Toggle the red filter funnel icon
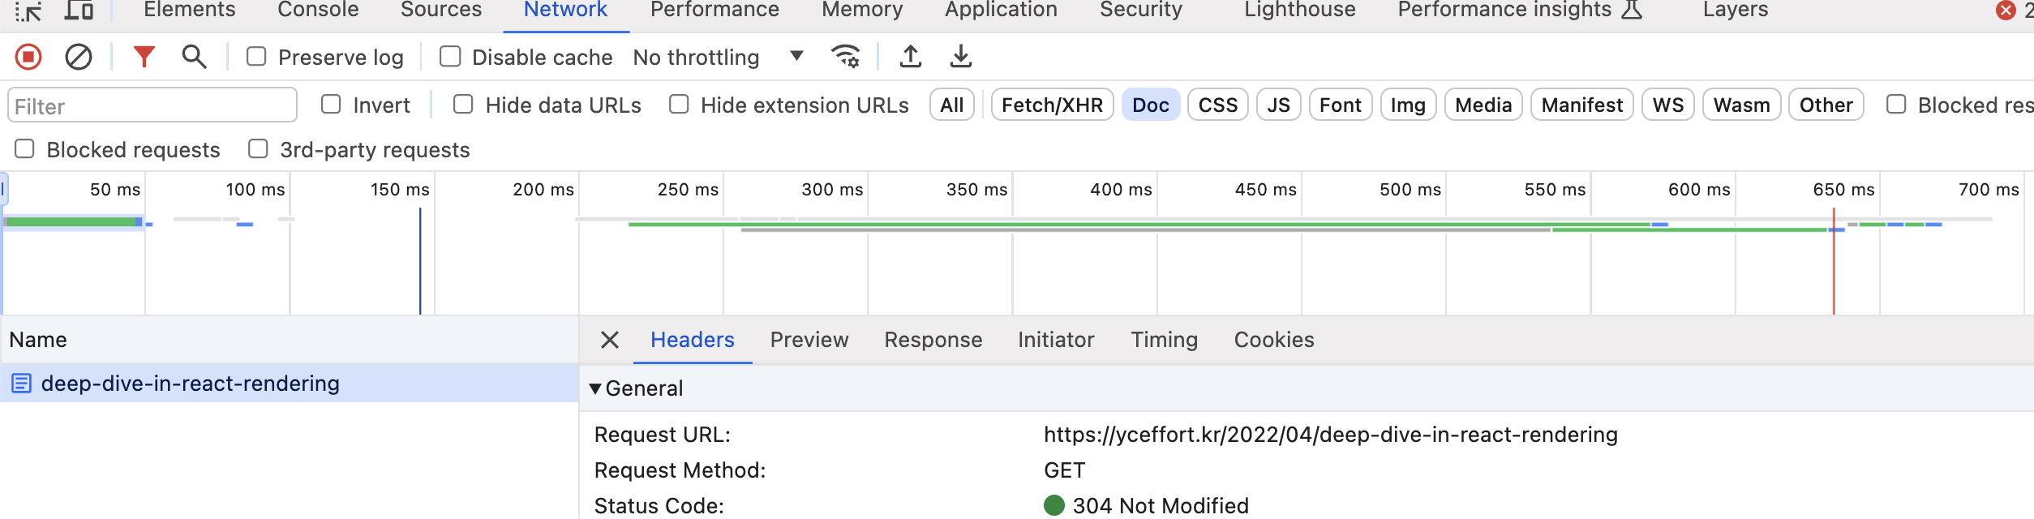The width and height of the screenshot is (2034, 519). coord(144,57)
